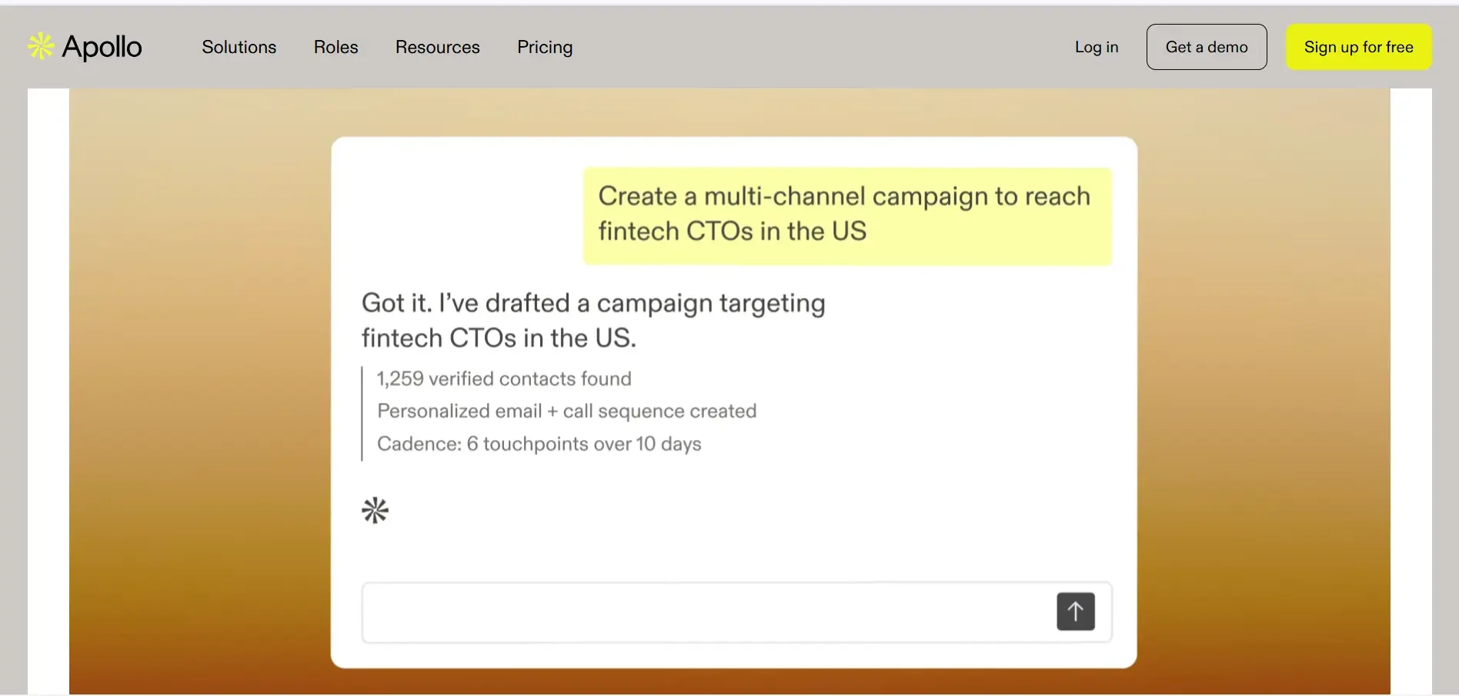Image resolution: width=1459 pixels, height=696 pixels.
Task: Open the Roles menu
Action: (x=336, y=47)
